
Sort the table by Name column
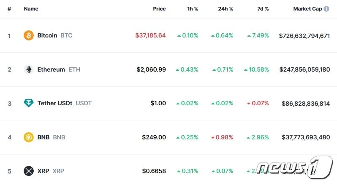pyautogui.click(x=31, y=9)
